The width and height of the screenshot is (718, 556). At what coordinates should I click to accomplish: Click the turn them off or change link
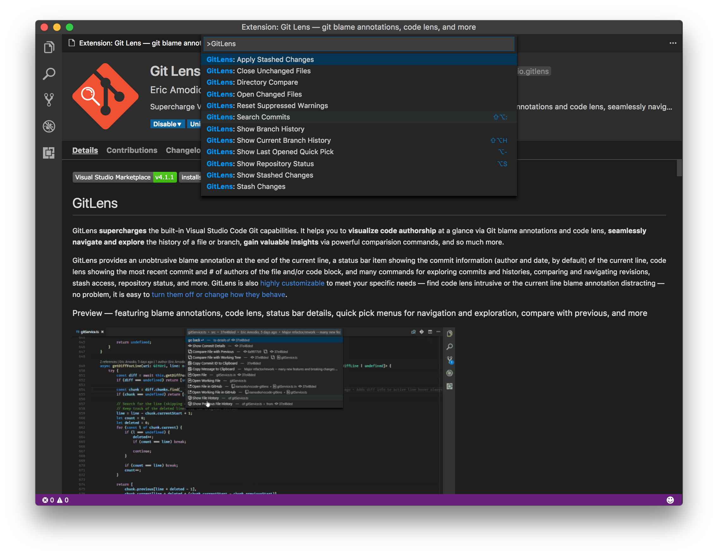[218, 294]
